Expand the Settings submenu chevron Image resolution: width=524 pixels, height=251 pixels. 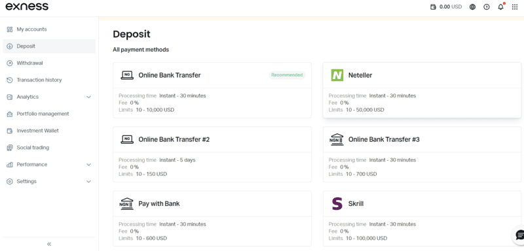click(88, 182)
